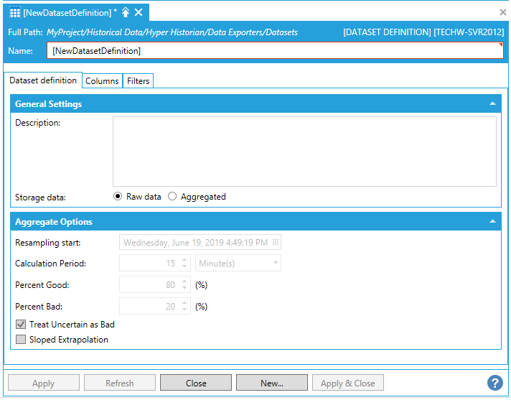Click the New... button
The height and width of the screenshot is (400, 511).
point(272,383)
